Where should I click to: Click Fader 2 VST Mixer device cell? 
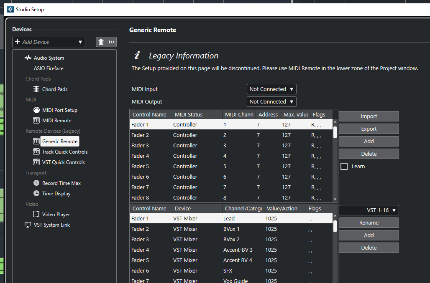coord(185,229)
